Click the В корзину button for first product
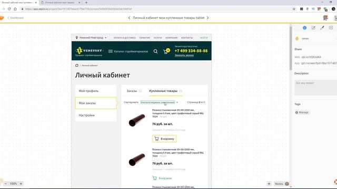This screenshot has height=189, width=337. (x=164, y=139)
